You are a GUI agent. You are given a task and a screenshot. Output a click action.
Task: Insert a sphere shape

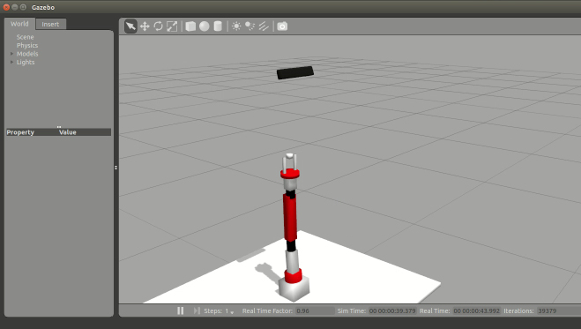205,26
